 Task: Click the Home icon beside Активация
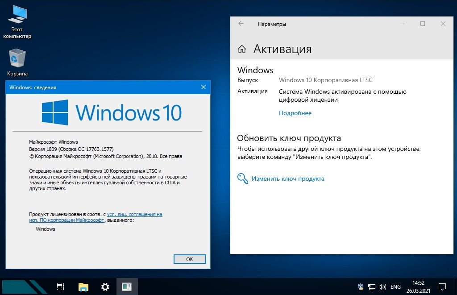click(242, 49)
